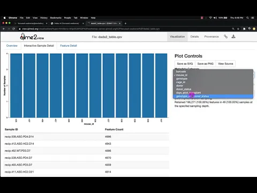Open the Provenance tab
Viewport: 257px width, 193px height.
pyautogui.click(x=211, y=36)
